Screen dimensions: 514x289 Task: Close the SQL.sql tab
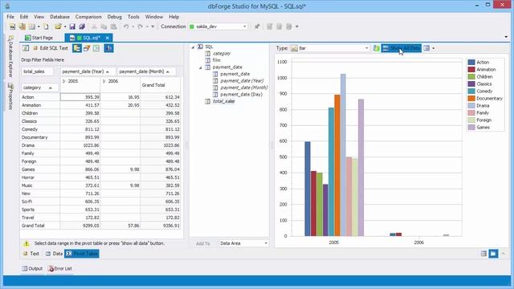(x=107, y=38)
